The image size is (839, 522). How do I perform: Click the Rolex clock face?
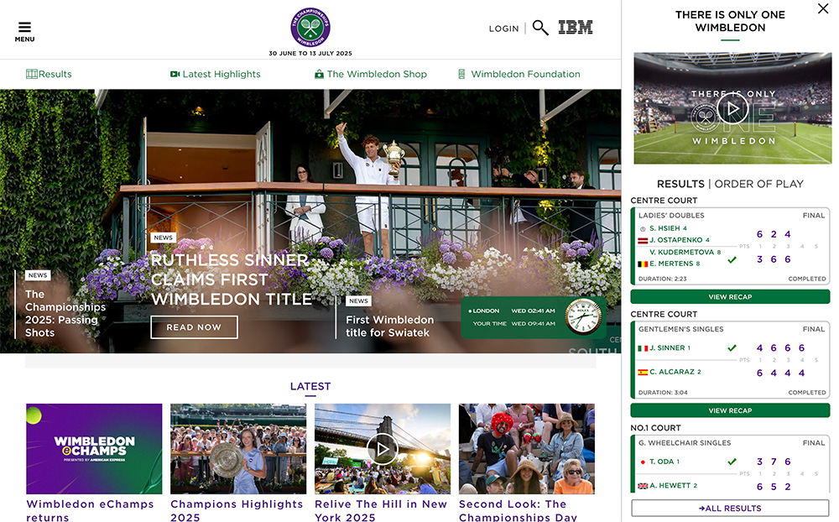pyautogui.click(x=583, y=316)
